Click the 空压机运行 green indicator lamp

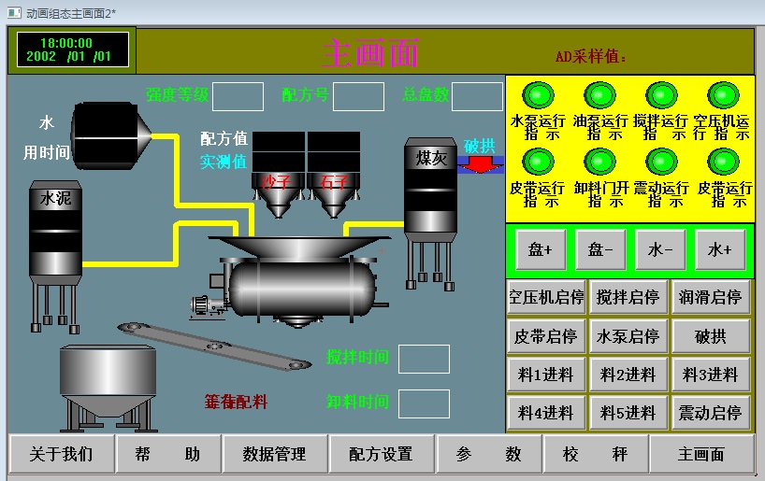[x=722, y=95]
